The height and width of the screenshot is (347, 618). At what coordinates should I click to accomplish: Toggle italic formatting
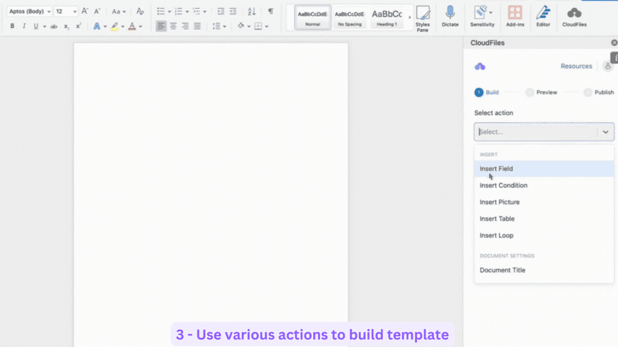pyautogui.click(x=24, y=26)
